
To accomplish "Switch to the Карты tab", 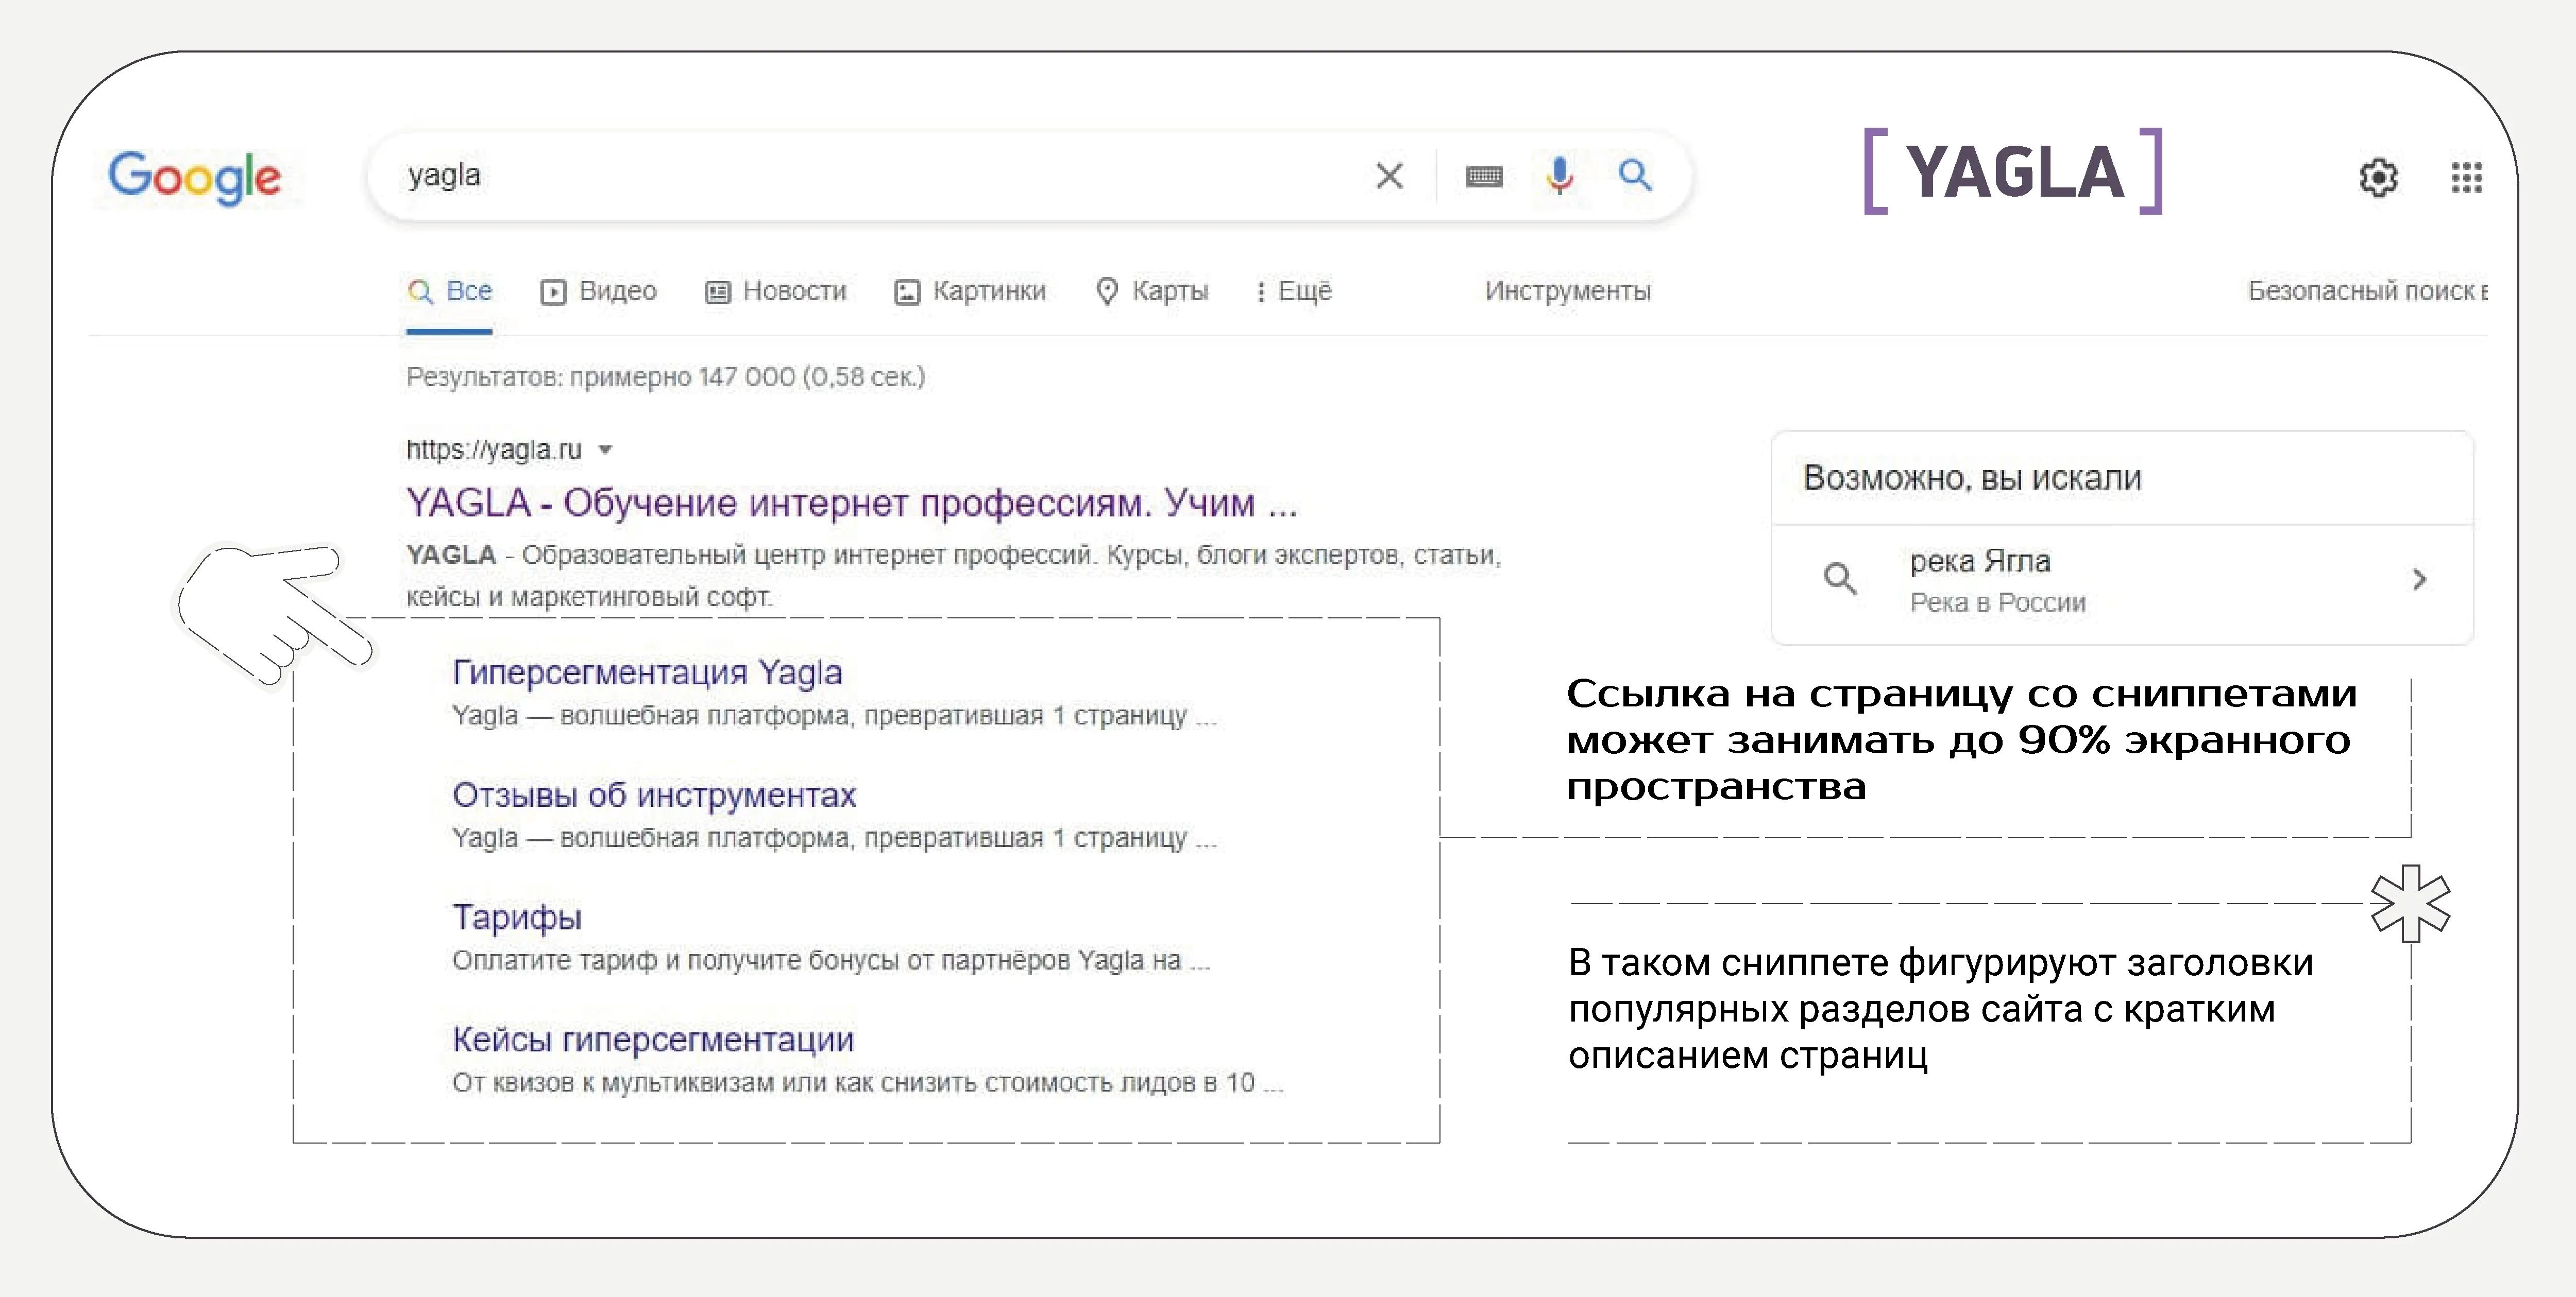I will 1152,291.
